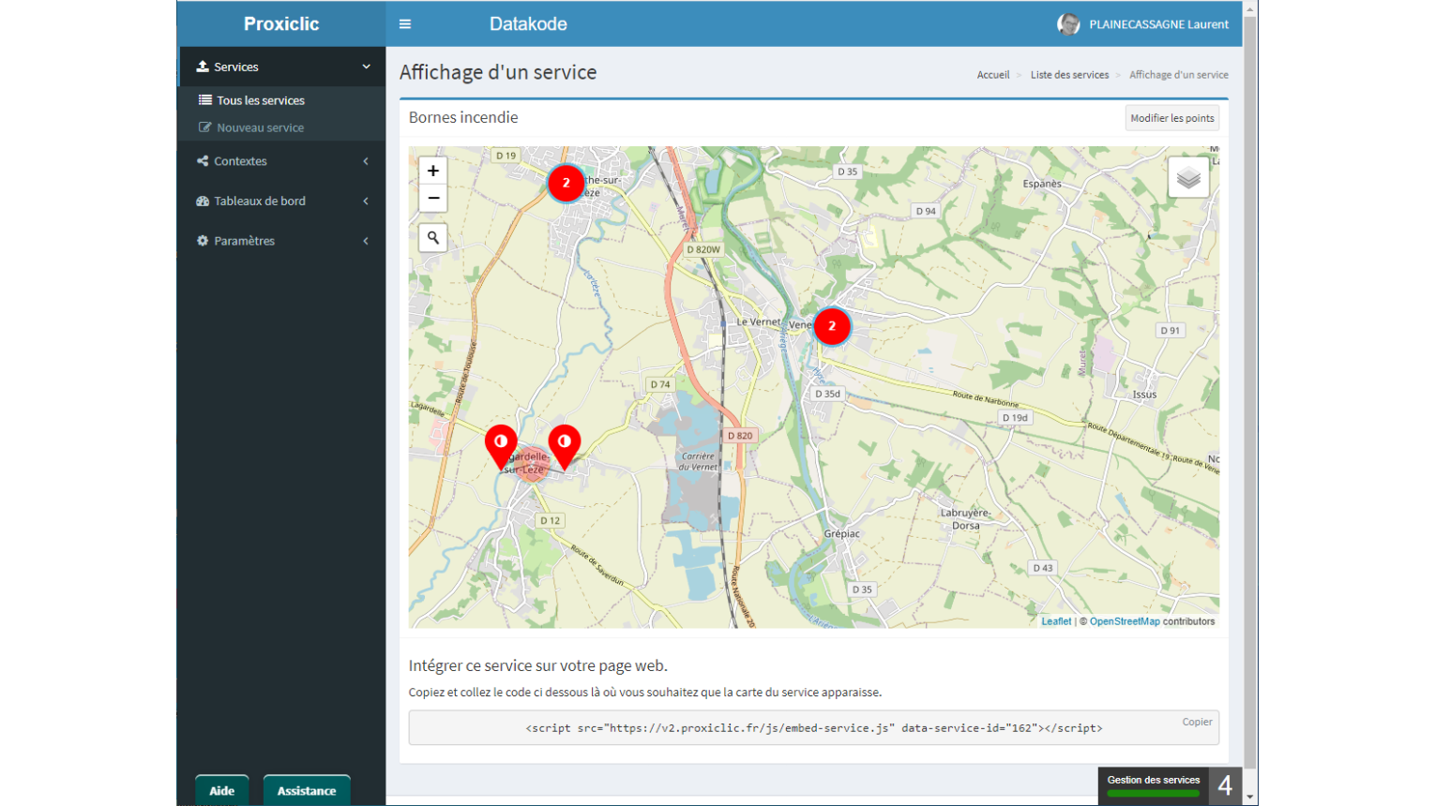Click the Affichage d'un service page title
Image resolution: width=1435 pixels, height=806 pixels.
498,72
